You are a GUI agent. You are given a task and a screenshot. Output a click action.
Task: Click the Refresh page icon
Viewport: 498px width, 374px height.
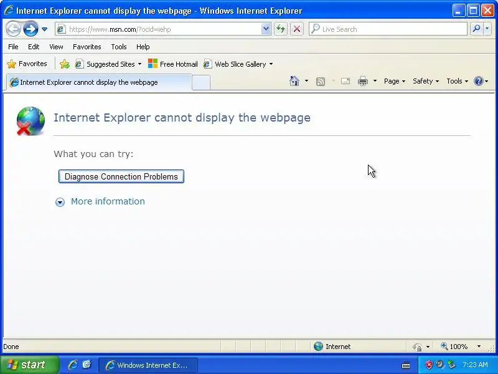(x=281, y=29)
